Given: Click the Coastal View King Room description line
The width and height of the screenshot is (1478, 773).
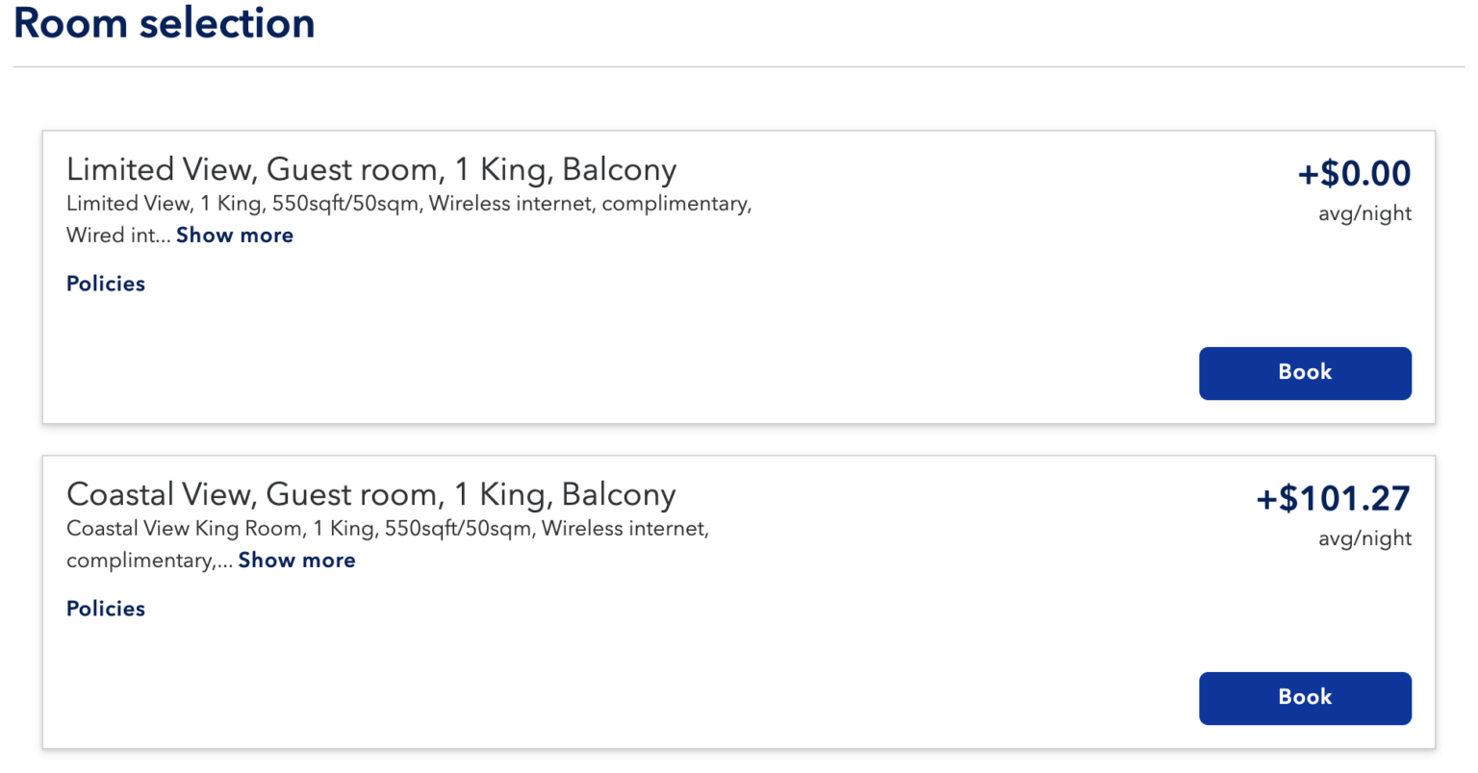Looking at the screenshot, I should [x=388, y=529].
